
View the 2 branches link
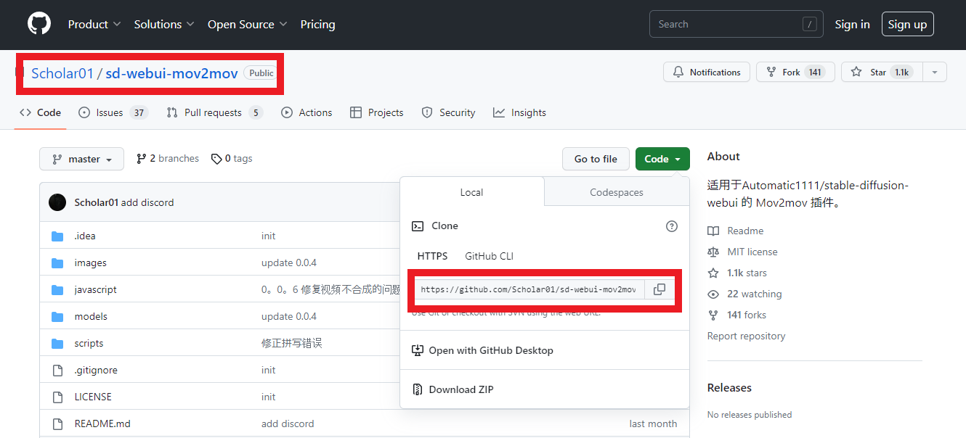tap(168, 158)
